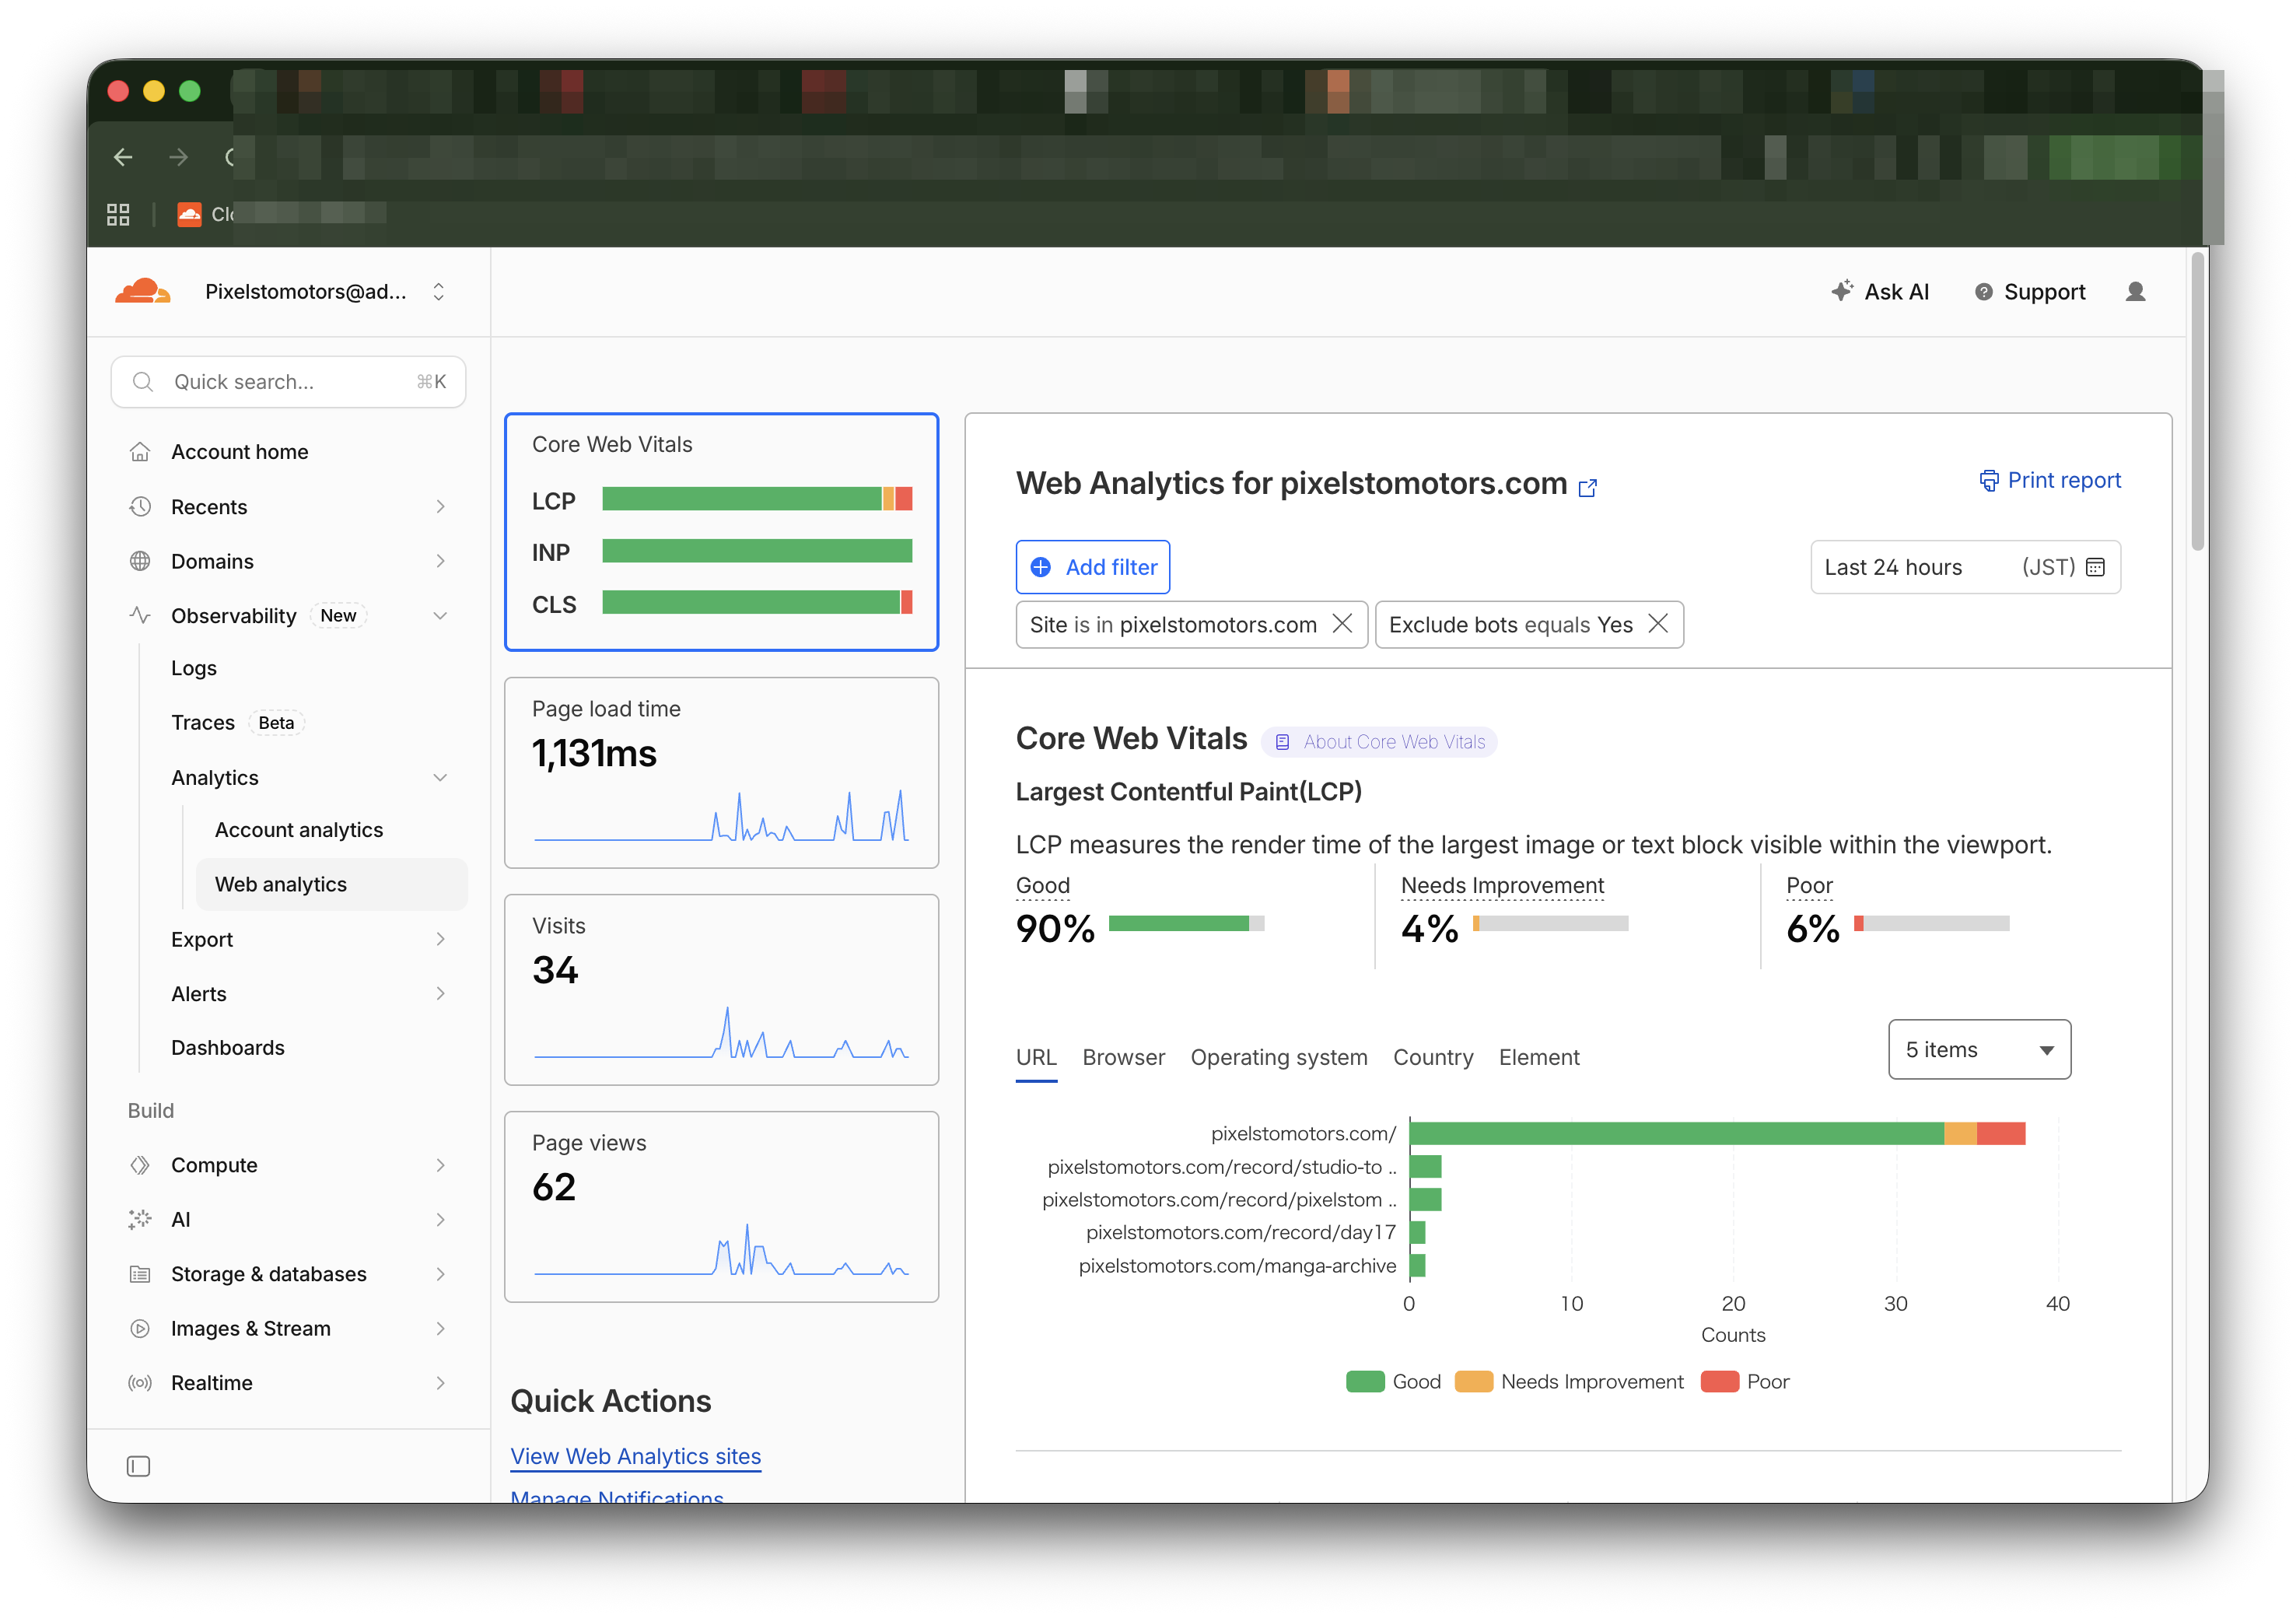Open Logs under Observability
Screen dimensions: 2296x1618
click(194, 668)
